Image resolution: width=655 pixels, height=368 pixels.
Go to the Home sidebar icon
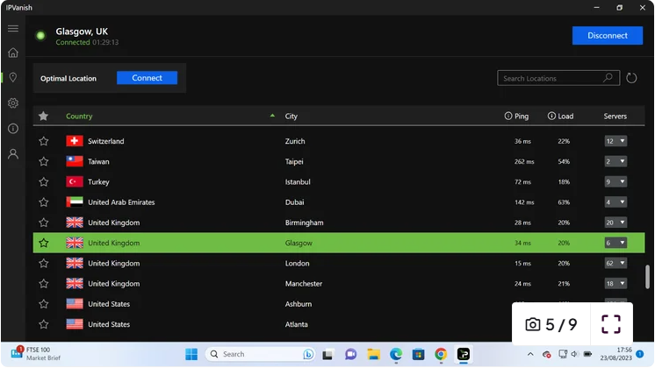[x=13, y=53]
